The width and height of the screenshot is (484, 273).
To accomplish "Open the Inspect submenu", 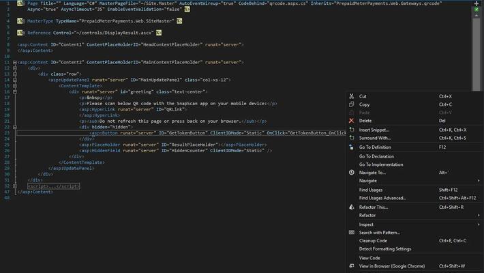I will (415, 225).
